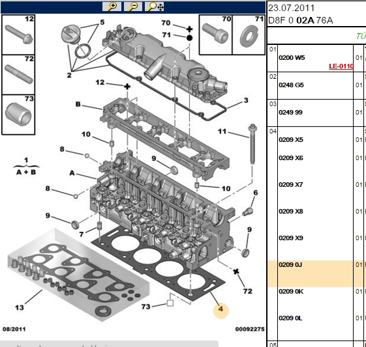Click the date 23.07.2011 header

tap(292, 8)
